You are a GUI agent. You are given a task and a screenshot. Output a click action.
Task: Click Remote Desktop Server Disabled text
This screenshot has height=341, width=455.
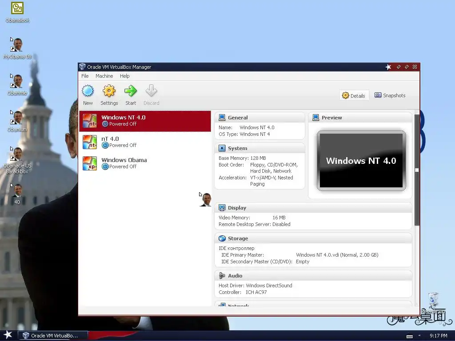[255, 224]
